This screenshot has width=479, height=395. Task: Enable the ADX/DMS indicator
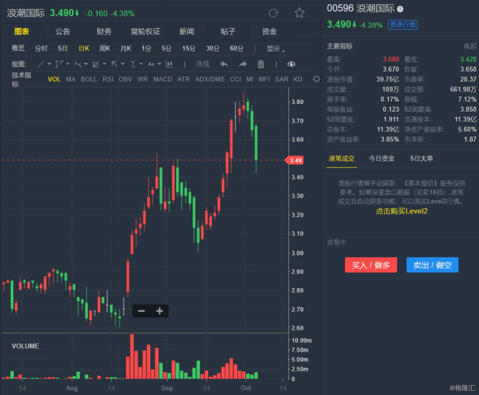(210, 79)
